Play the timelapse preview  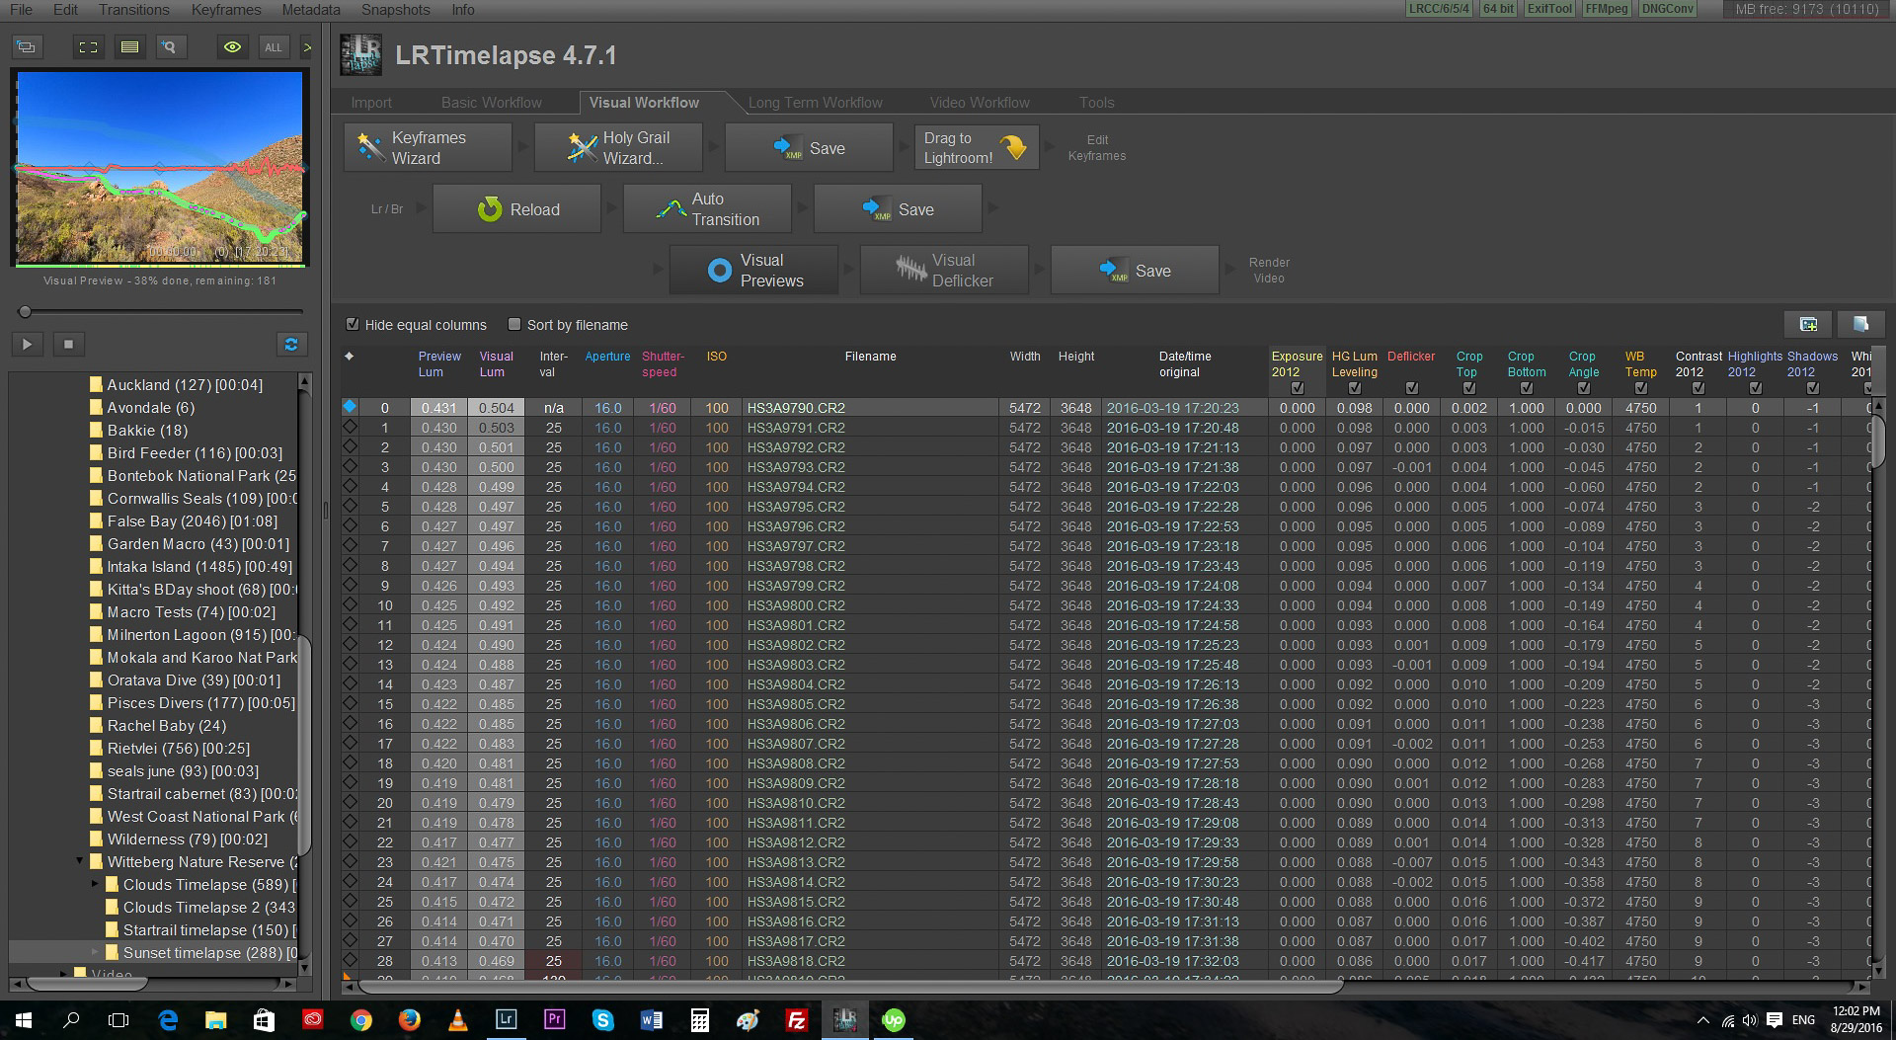pyautogui.click(x=27, y=344)
